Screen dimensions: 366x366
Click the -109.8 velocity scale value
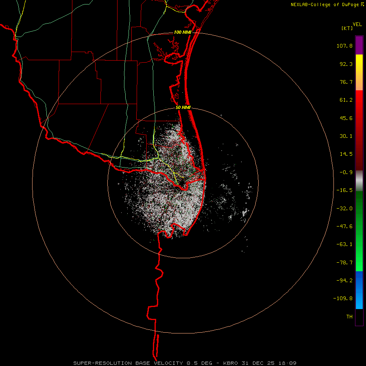343,298
